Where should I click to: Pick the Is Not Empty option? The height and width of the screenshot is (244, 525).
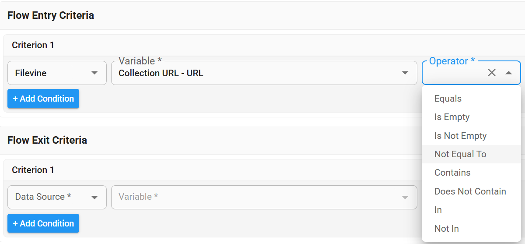coord(460,136)
